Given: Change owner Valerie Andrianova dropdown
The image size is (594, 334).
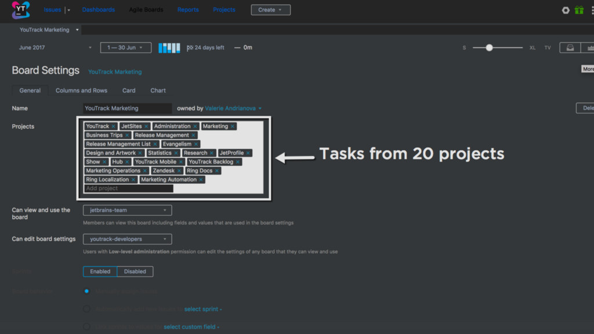Looking at the screenshot, I should pyautogui.click(x=233, y=108).
